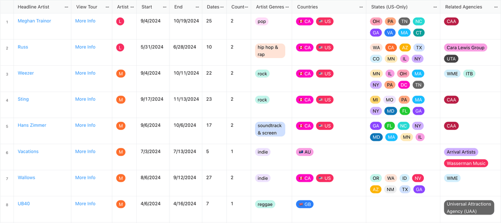
Task: Open Artist Genres column dropdown menu
Action: (287, 7)
